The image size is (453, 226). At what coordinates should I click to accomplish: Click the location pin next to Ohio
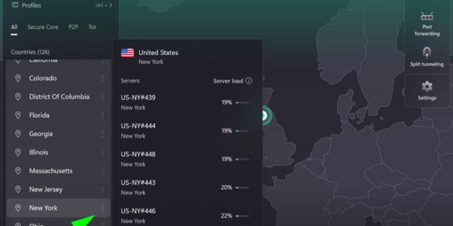18,224
